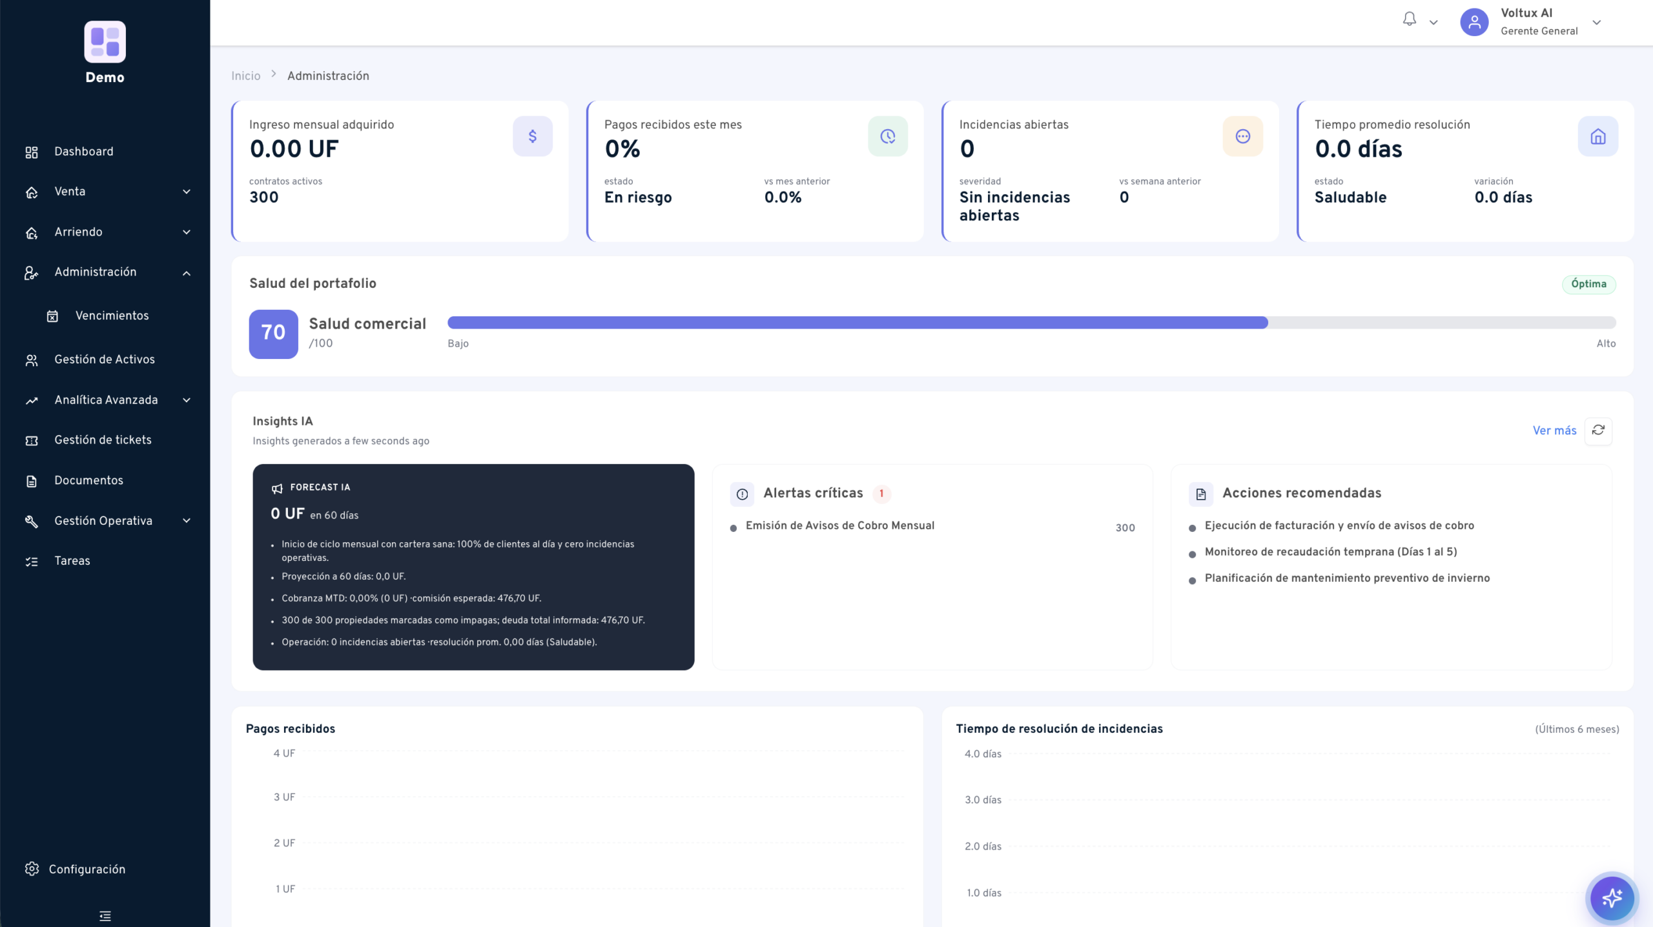
Task: Refresh the Insights IA panel
Action: [x=1598, y=431]
